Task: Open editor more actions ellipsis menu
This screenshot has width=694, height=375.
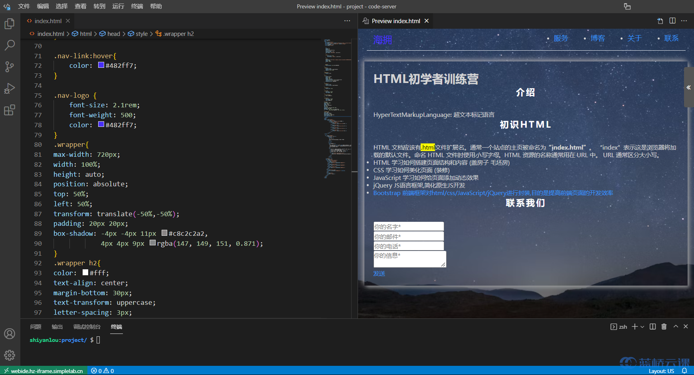Action: click(x=347, y=21)
